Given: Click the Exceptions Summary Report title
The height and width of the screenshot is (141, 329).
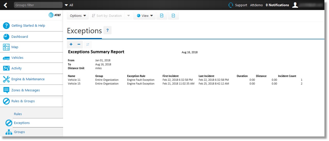Looking at the screenshot, I should coord(96,52).
